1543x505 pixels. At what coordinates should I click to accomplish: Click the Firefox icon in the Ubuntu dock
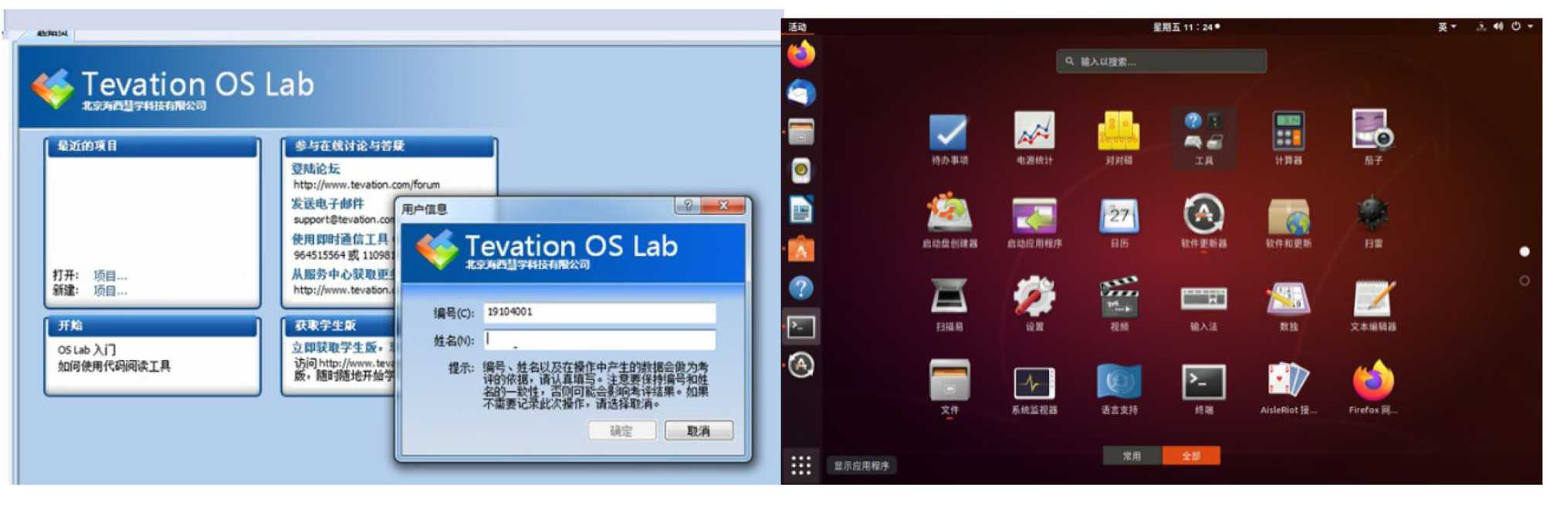click(x=801, y=54)
